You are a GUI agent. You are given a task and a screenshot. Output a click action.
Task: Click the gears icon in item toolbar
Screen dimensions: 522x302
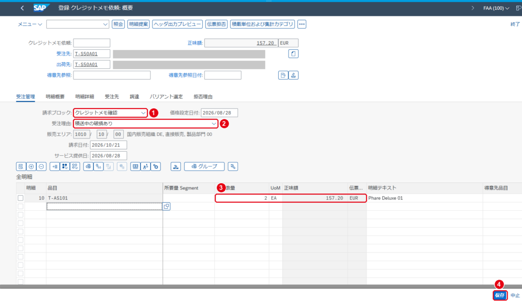[x=156, y=167]
